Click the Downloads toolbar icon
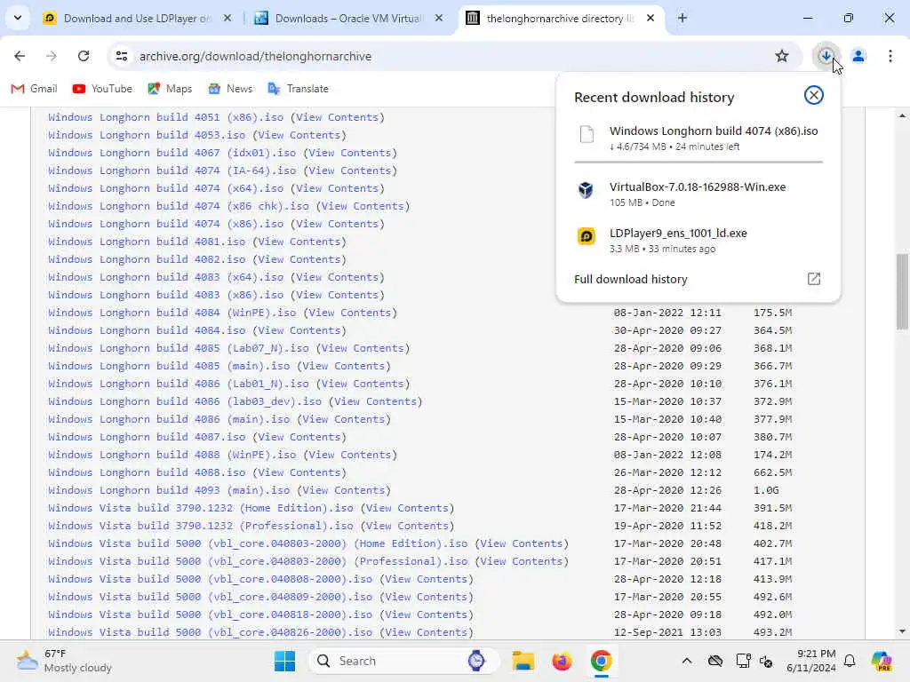The height and width of the screenshot is (682, 910). [x=826, y=56]
